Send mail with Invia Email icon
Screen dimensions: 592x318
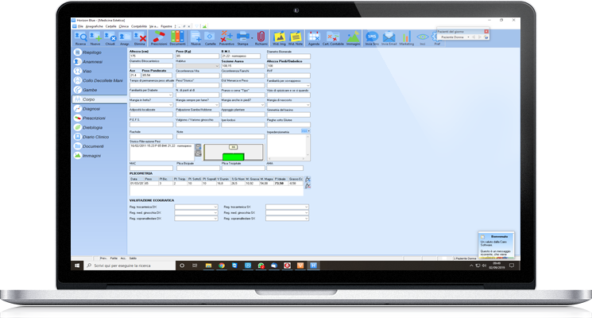pos(389,38)
